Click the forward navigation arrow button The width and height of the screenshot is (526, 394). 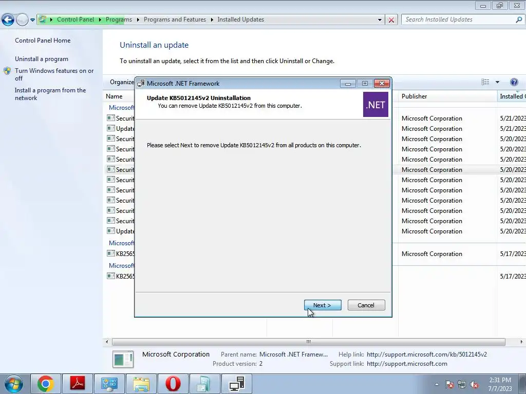click(22, 20)
